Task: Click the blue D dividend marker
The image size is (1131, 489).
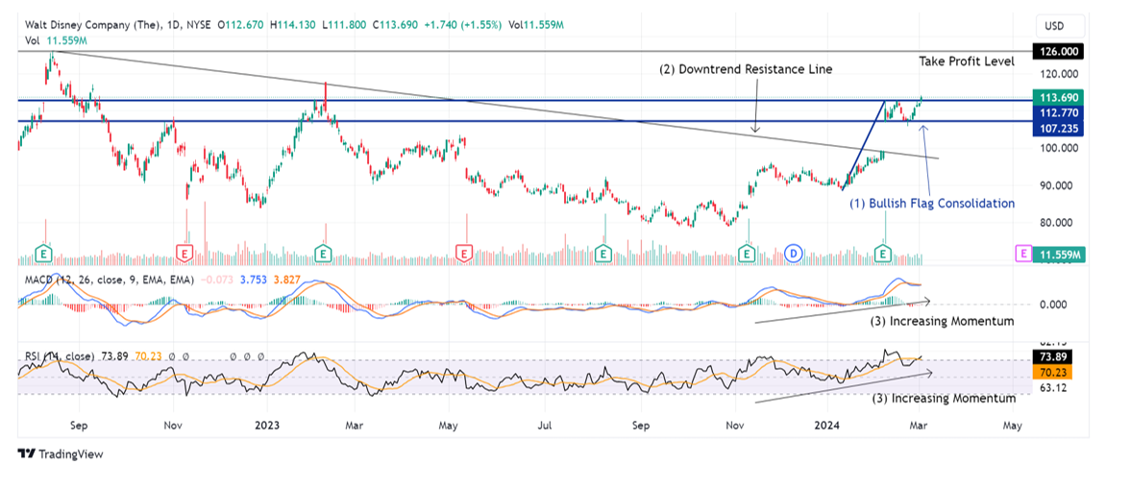Action: [x=794, y=254]
